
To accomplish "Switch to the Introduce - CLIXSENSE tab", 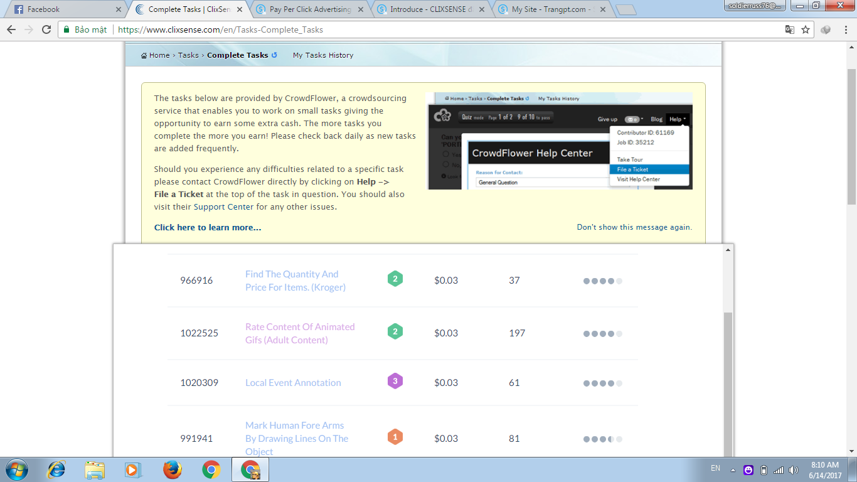I will point(430,9).
